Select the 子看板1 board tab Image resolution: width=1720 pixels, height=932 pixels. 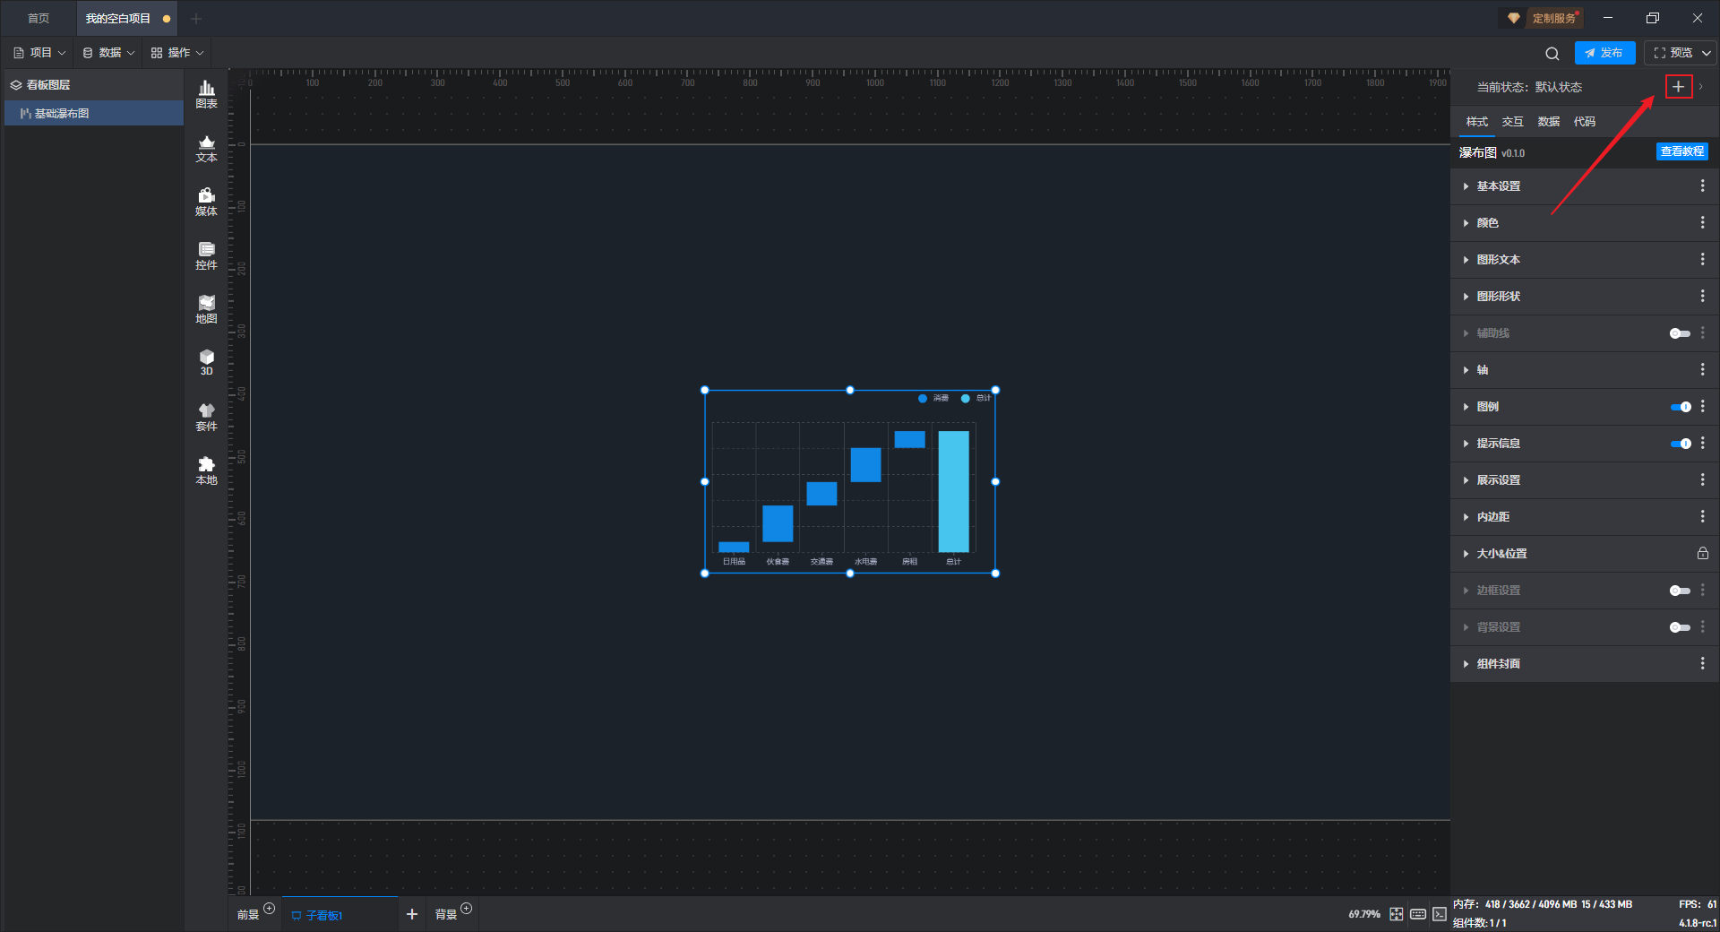point(340,915)
